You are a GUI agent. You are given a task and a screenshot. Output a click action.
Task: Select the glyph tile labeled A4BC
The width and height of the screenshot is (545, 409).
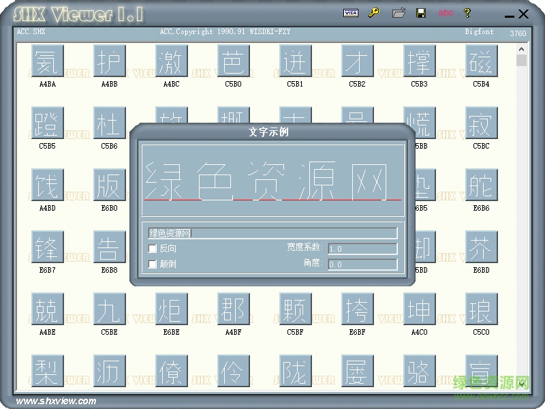point(172,61)
